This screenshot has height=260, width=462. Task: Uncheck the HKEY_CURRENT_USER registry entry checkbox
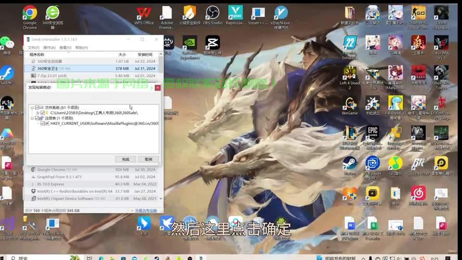click(x=43, y=124)
